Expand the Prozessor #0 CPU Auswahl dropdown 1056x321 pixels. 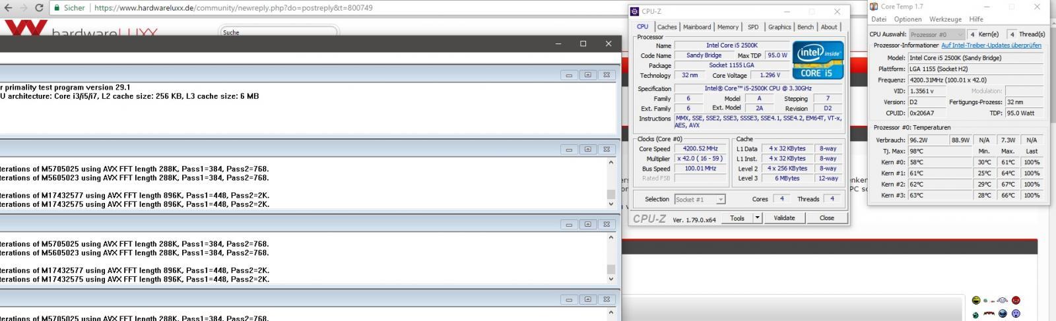pos(937,34)
